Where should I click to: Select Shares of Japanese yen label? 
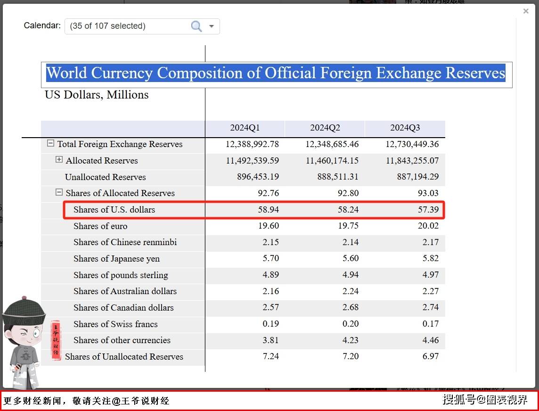tap(116, 259)
